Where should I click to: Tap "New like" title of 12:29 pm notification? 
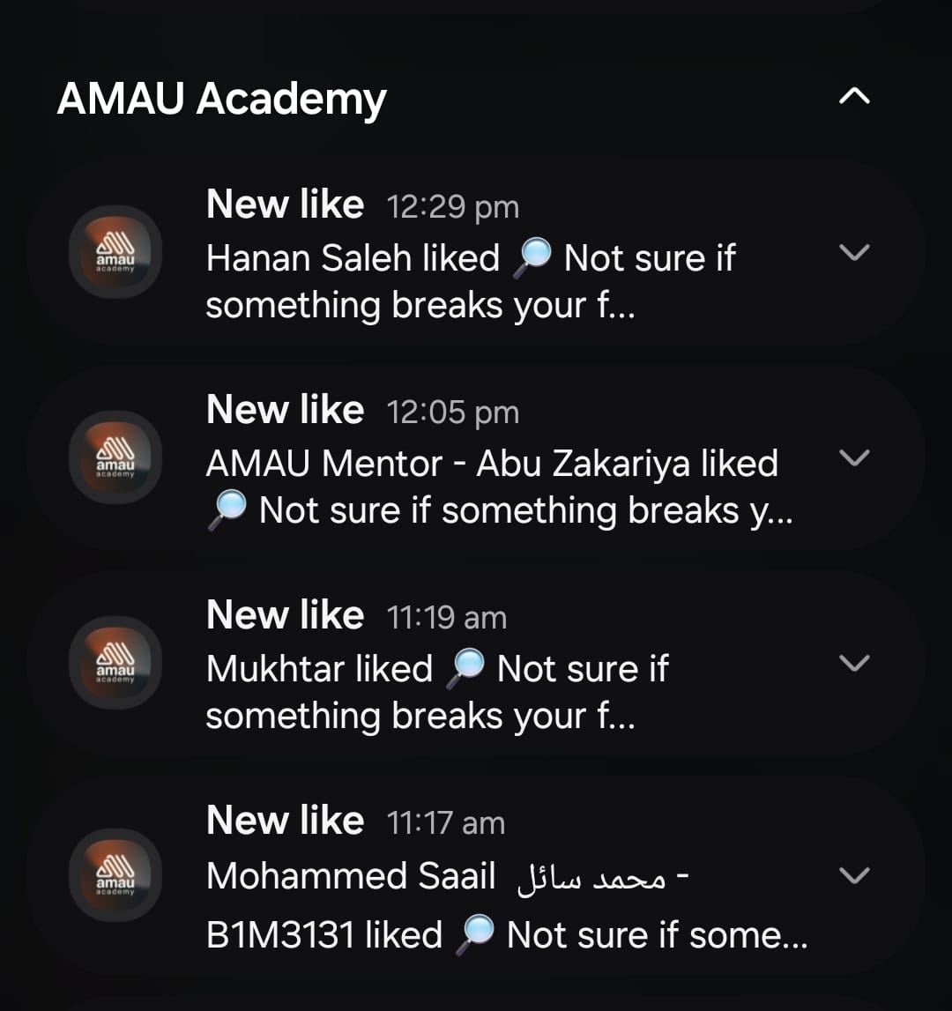click(285, 204)
